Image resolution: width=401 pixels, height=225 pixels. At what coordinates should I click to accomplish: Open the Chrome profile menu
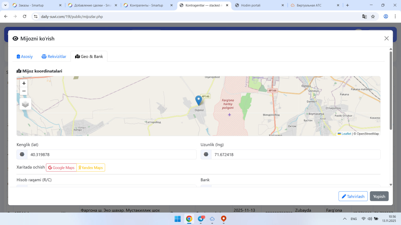[386, 17]
